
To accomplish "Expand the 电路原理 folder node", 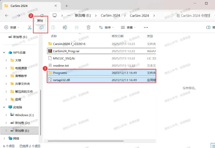I will tap(6, 68).
